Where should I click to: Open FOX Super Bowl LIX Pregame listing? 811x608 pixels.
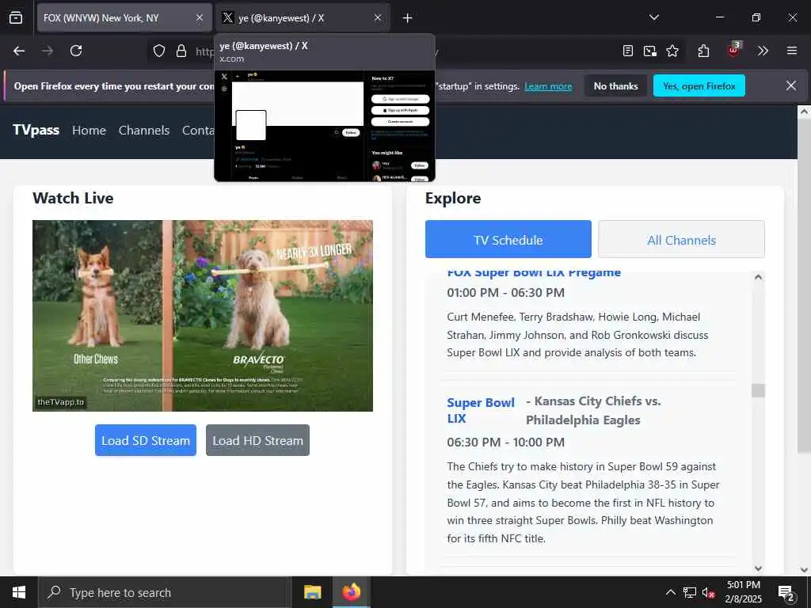(x=534, y=273)
